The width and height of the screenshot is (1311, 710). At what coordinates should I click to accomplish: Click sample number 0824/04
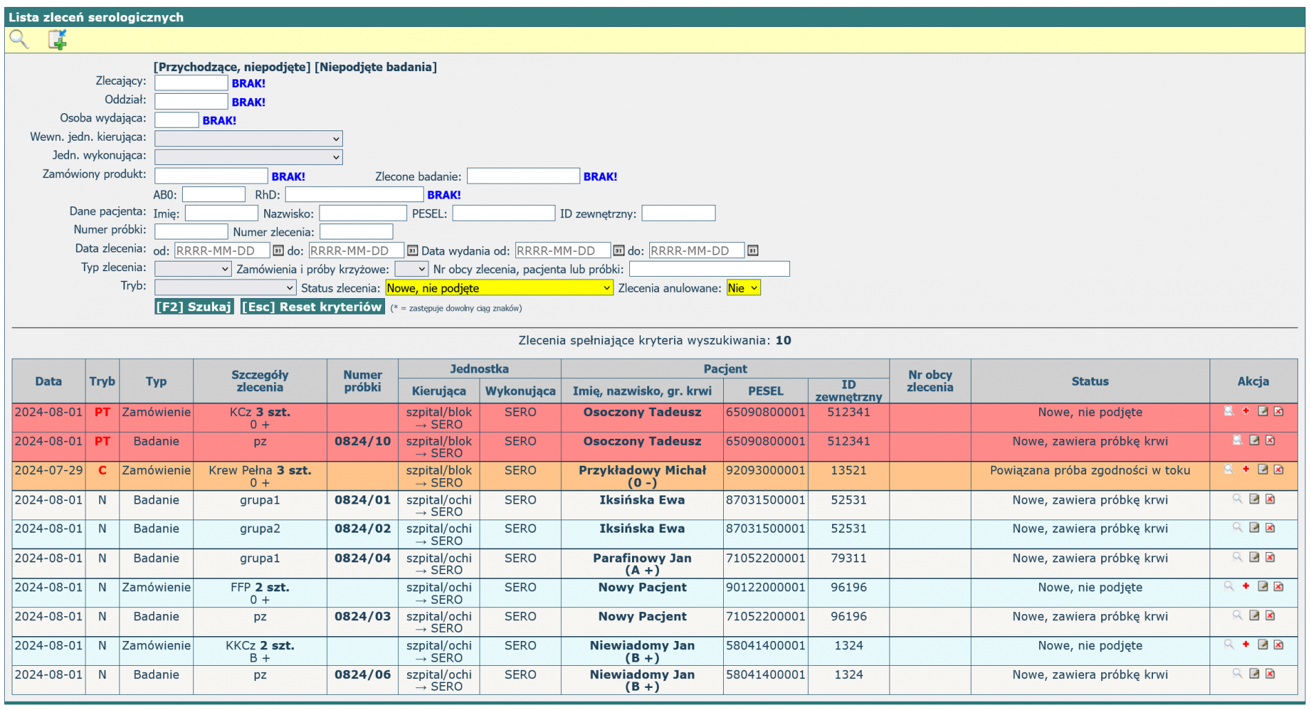[363, 558]
